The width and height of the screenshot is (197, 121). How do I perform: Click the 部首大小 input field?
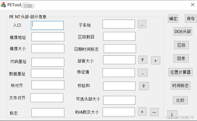pos(119,60)
